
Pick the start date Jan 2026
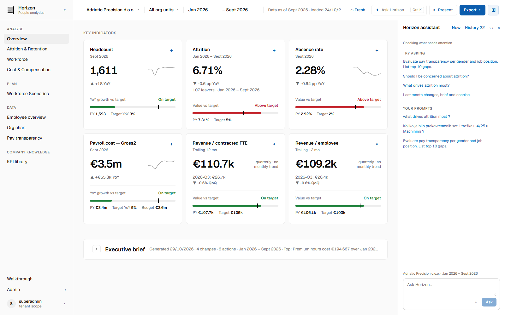click(198, 10)
